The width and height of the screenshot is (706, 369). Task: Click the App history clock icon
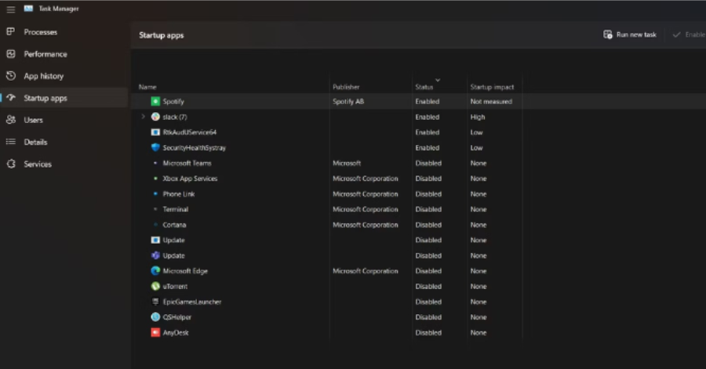pos(11,76)
